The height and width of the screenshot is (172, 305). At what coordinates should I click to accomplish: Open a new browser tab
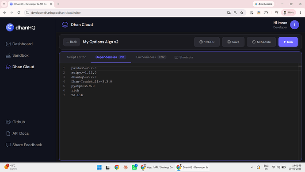[x=58, y=4]
